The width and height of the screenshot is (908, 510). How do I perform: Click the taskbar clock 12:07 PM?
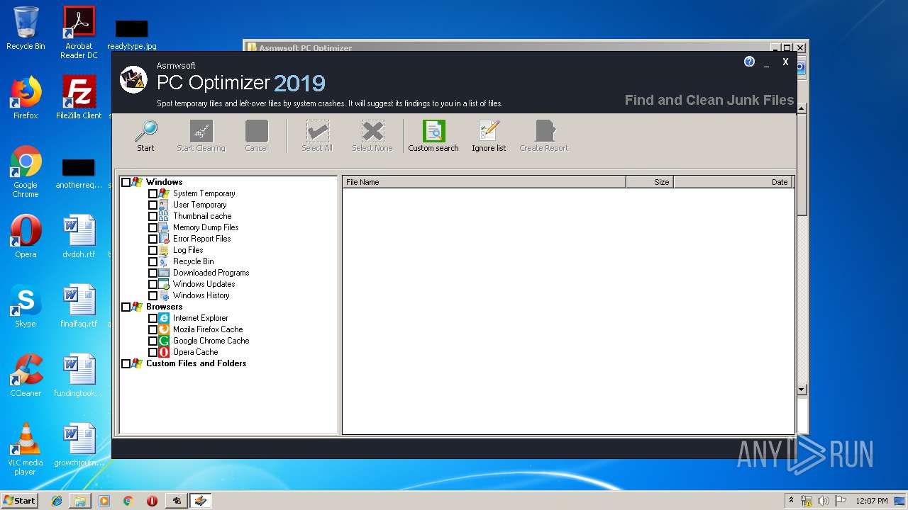point(872,501)
